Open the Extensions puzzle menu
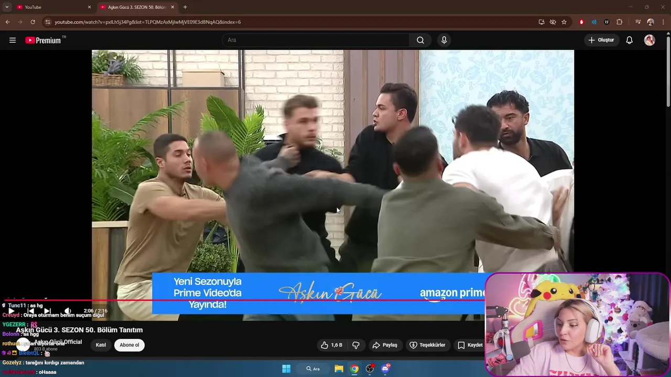This screenshot has width=671, height=377. click(x=619, y=22)
